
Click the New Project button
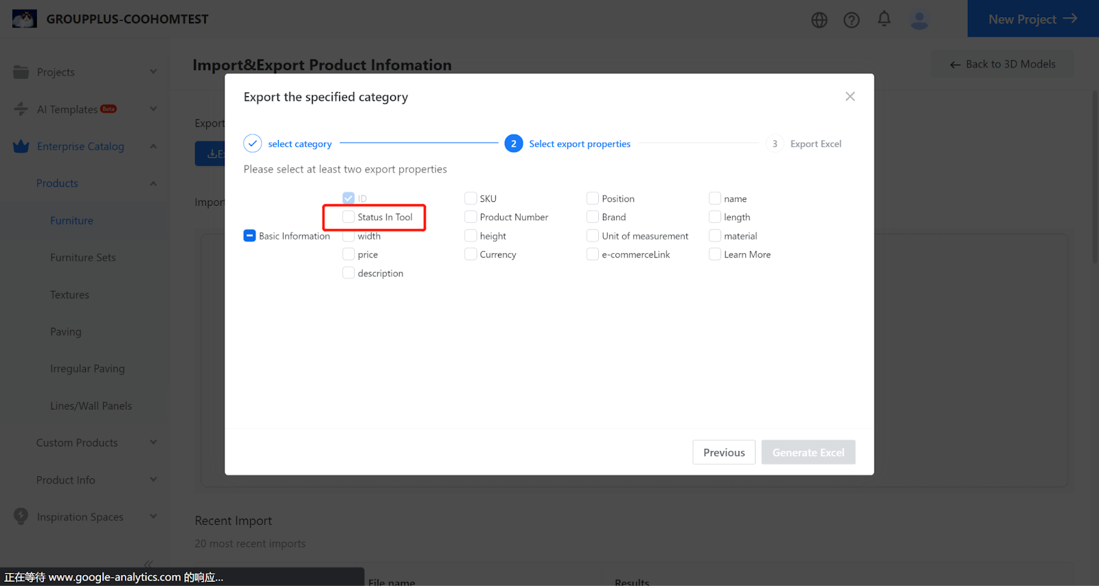1032,19
